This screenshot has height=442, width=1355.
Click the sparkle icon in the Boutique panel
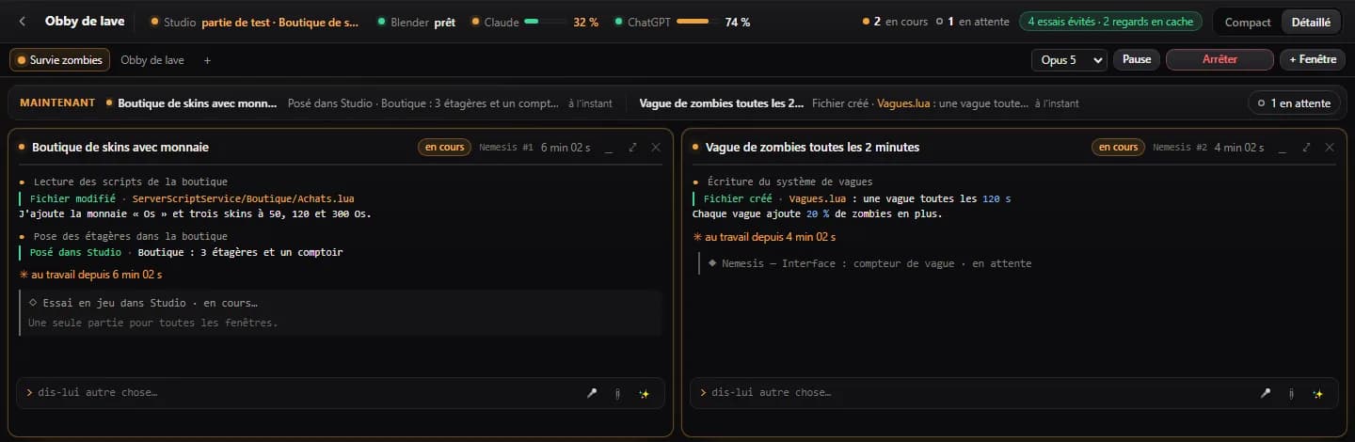coord(645,393)
